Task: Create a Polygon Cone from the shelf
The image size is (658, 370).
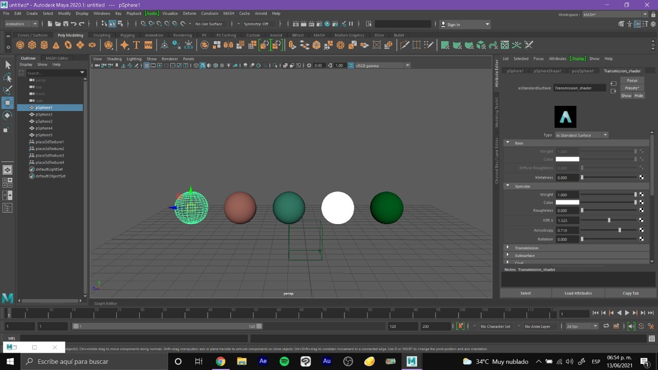Action: pyautogui.click(x=56, y=45)
